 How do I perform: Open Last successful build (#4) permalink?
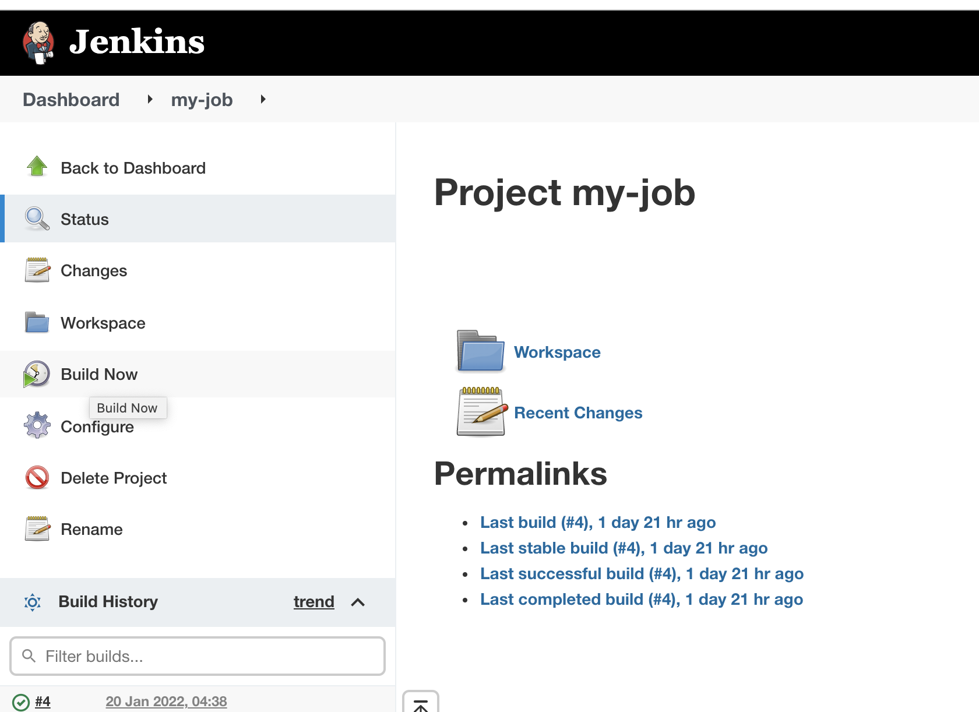(x=642, y=574)
